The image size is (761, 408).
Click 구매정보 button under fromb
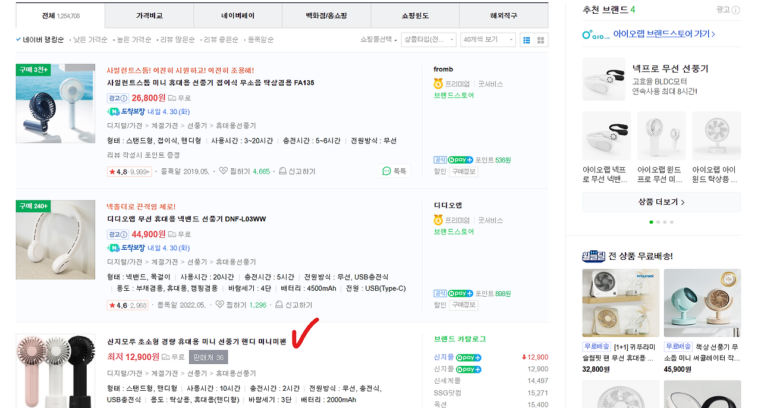[464, 171]
